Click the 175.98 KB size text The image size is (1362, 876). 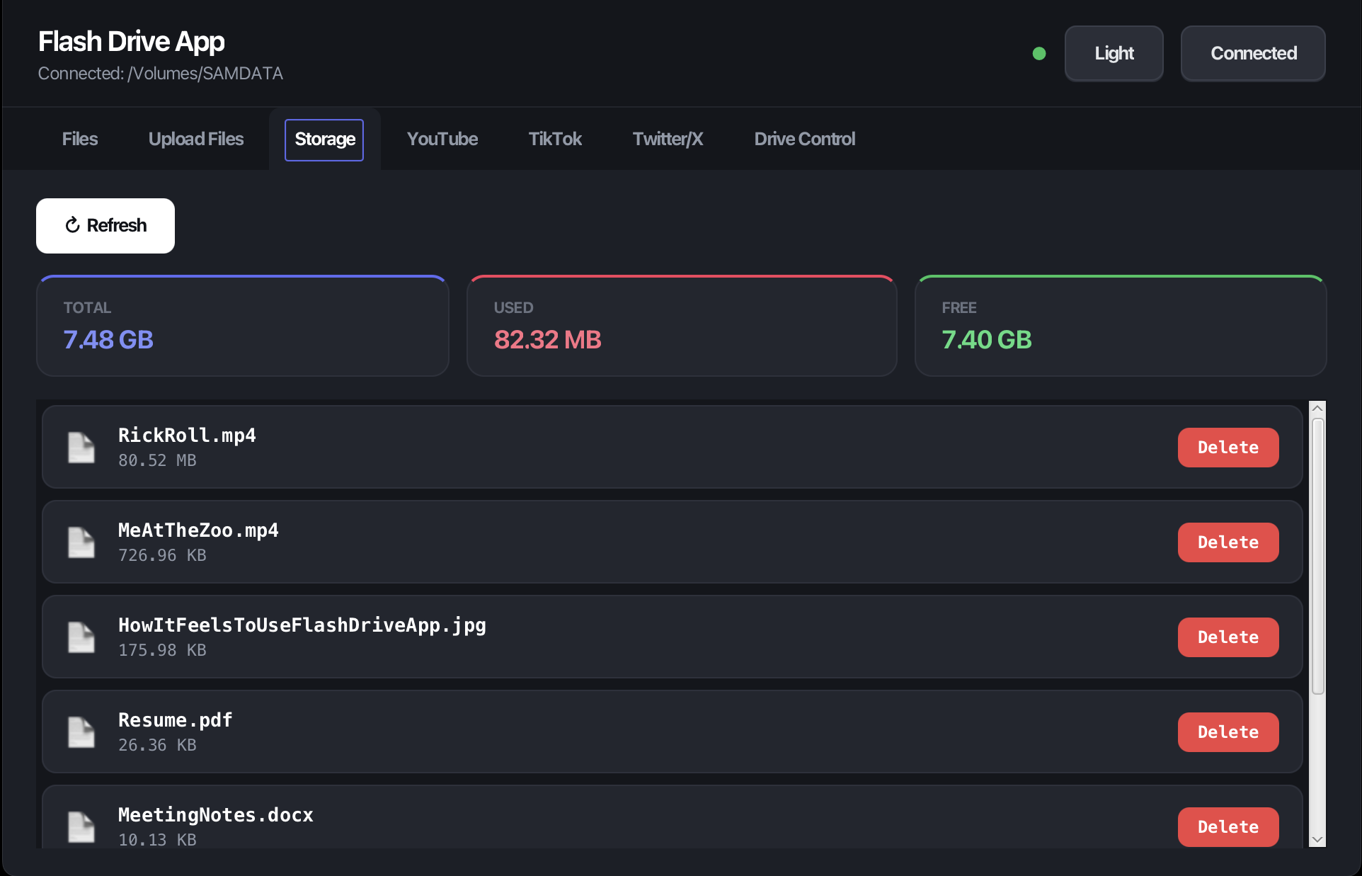coord(162,650)
